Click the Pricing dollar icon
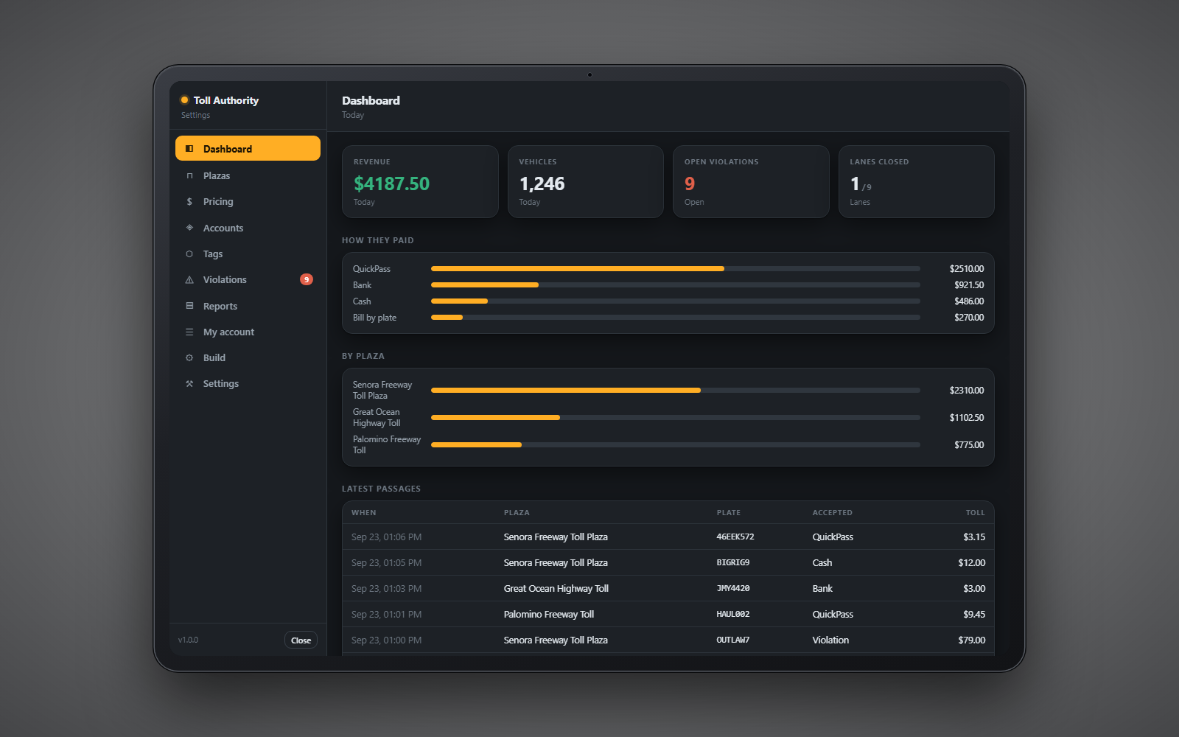 point(189,201)
